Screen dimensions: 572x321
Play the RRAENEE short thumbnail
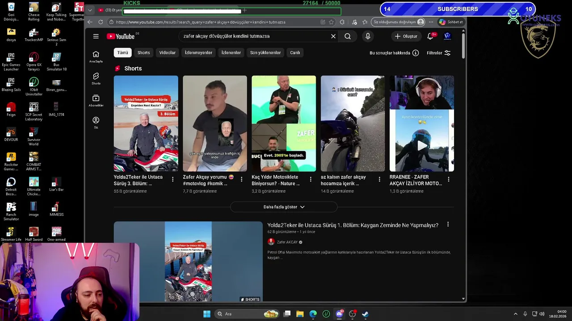422,123
